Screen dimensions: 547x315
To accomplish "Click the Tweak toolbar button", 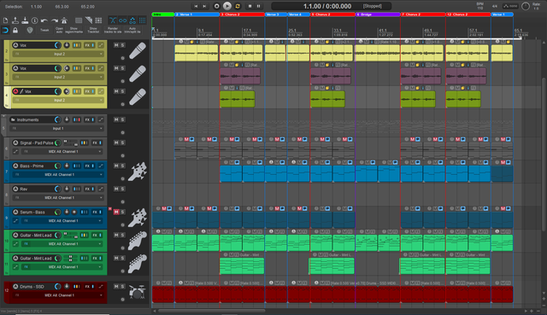I will pos(44,30).
